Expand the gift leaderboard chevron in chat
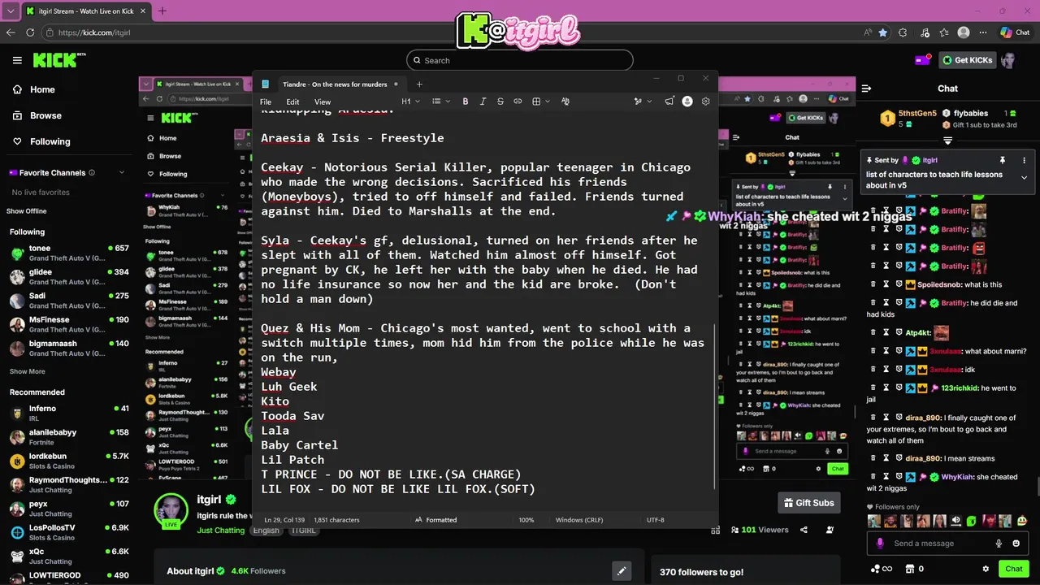The height and width of the screenshot is (585, 1040). [947, 140]
